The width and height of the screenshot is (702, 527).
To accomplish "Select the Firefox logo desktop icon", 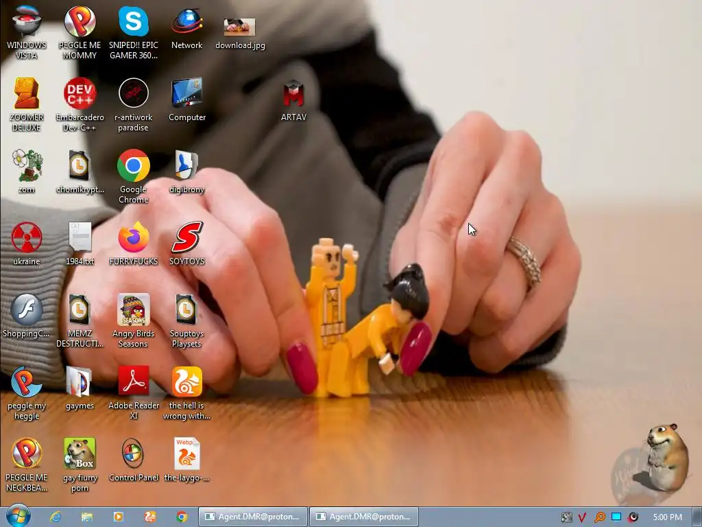I will tap(134, 244).
